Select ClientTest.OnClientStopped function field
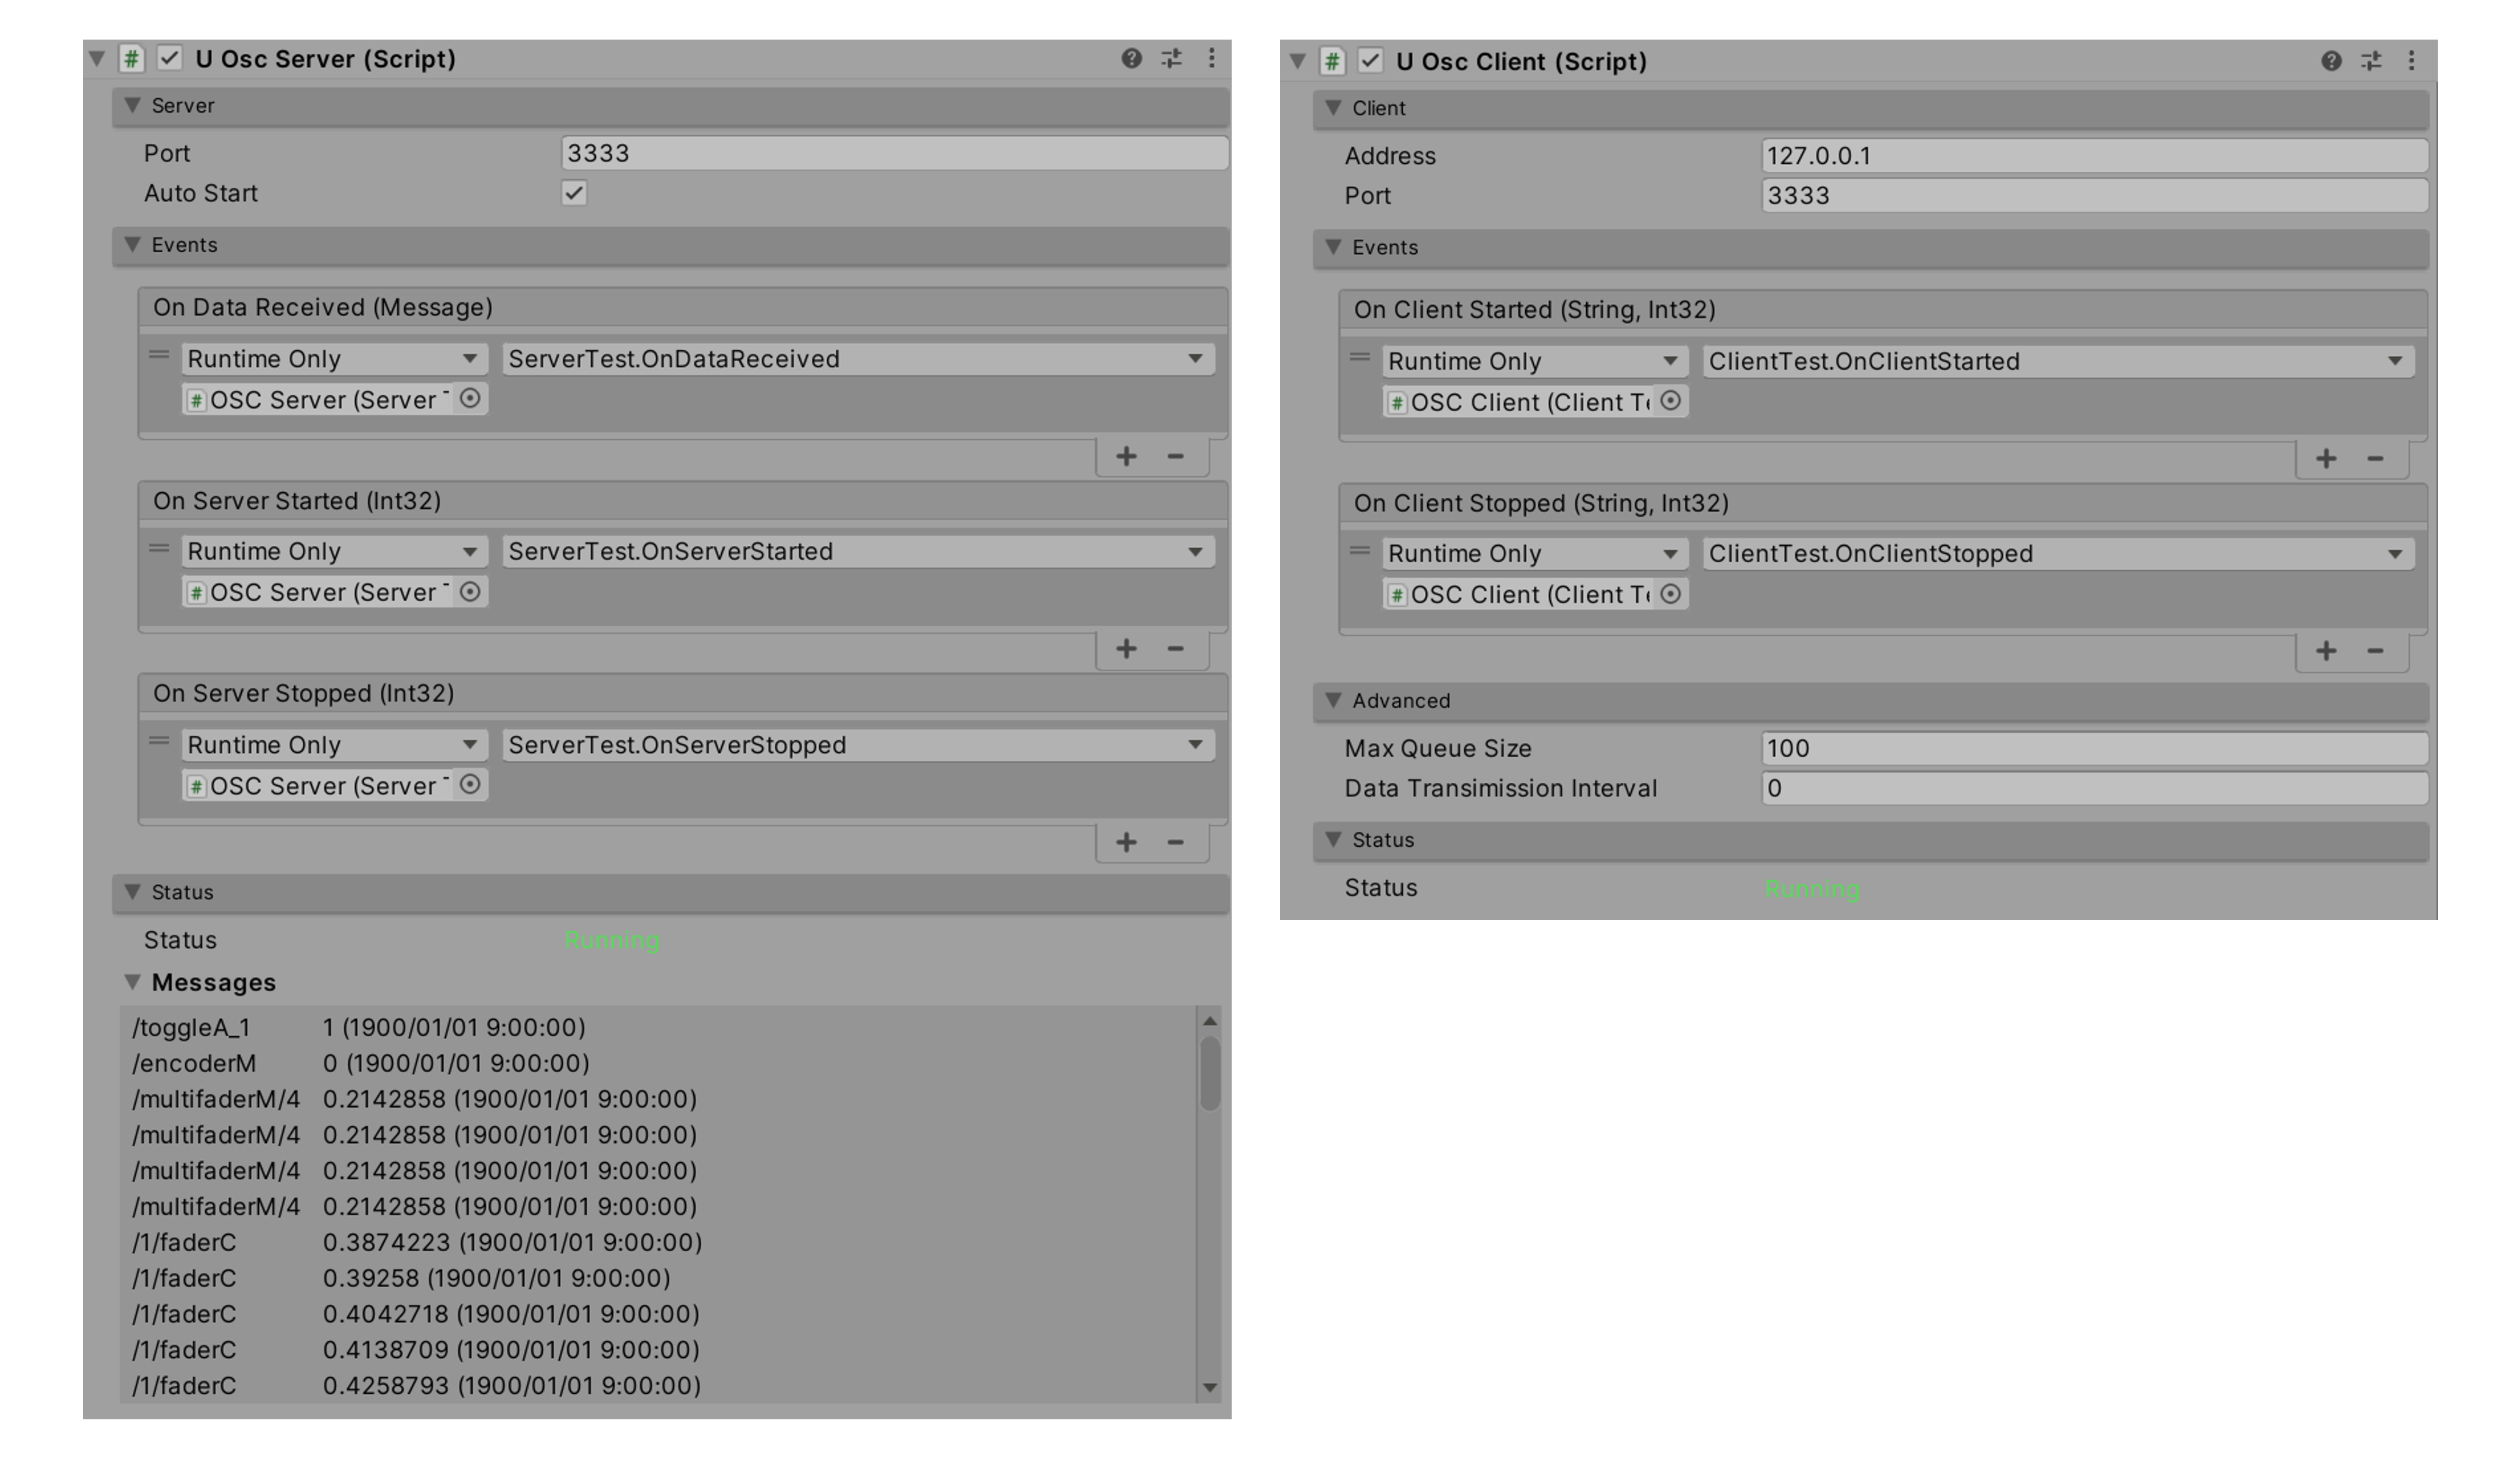The height and width of the screenshot is (1465, 2520). click(x=2058, y=554)
